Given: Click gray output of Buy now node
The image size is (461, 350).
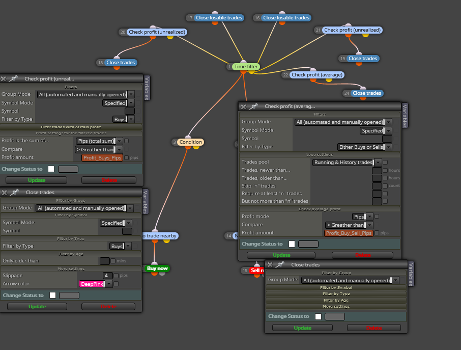Looking at the screenshot, I should coord(162,273).
